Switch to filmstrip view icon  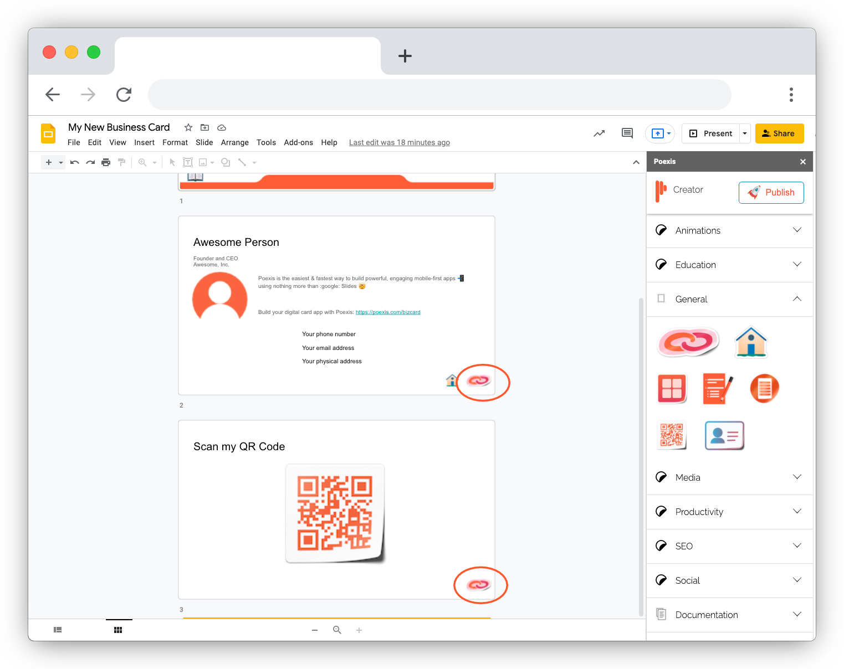[58, 630]
